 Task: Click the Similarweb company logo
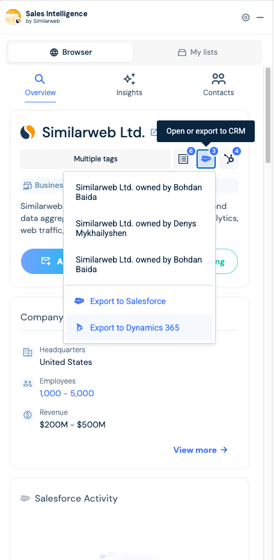tap(28, 132)
